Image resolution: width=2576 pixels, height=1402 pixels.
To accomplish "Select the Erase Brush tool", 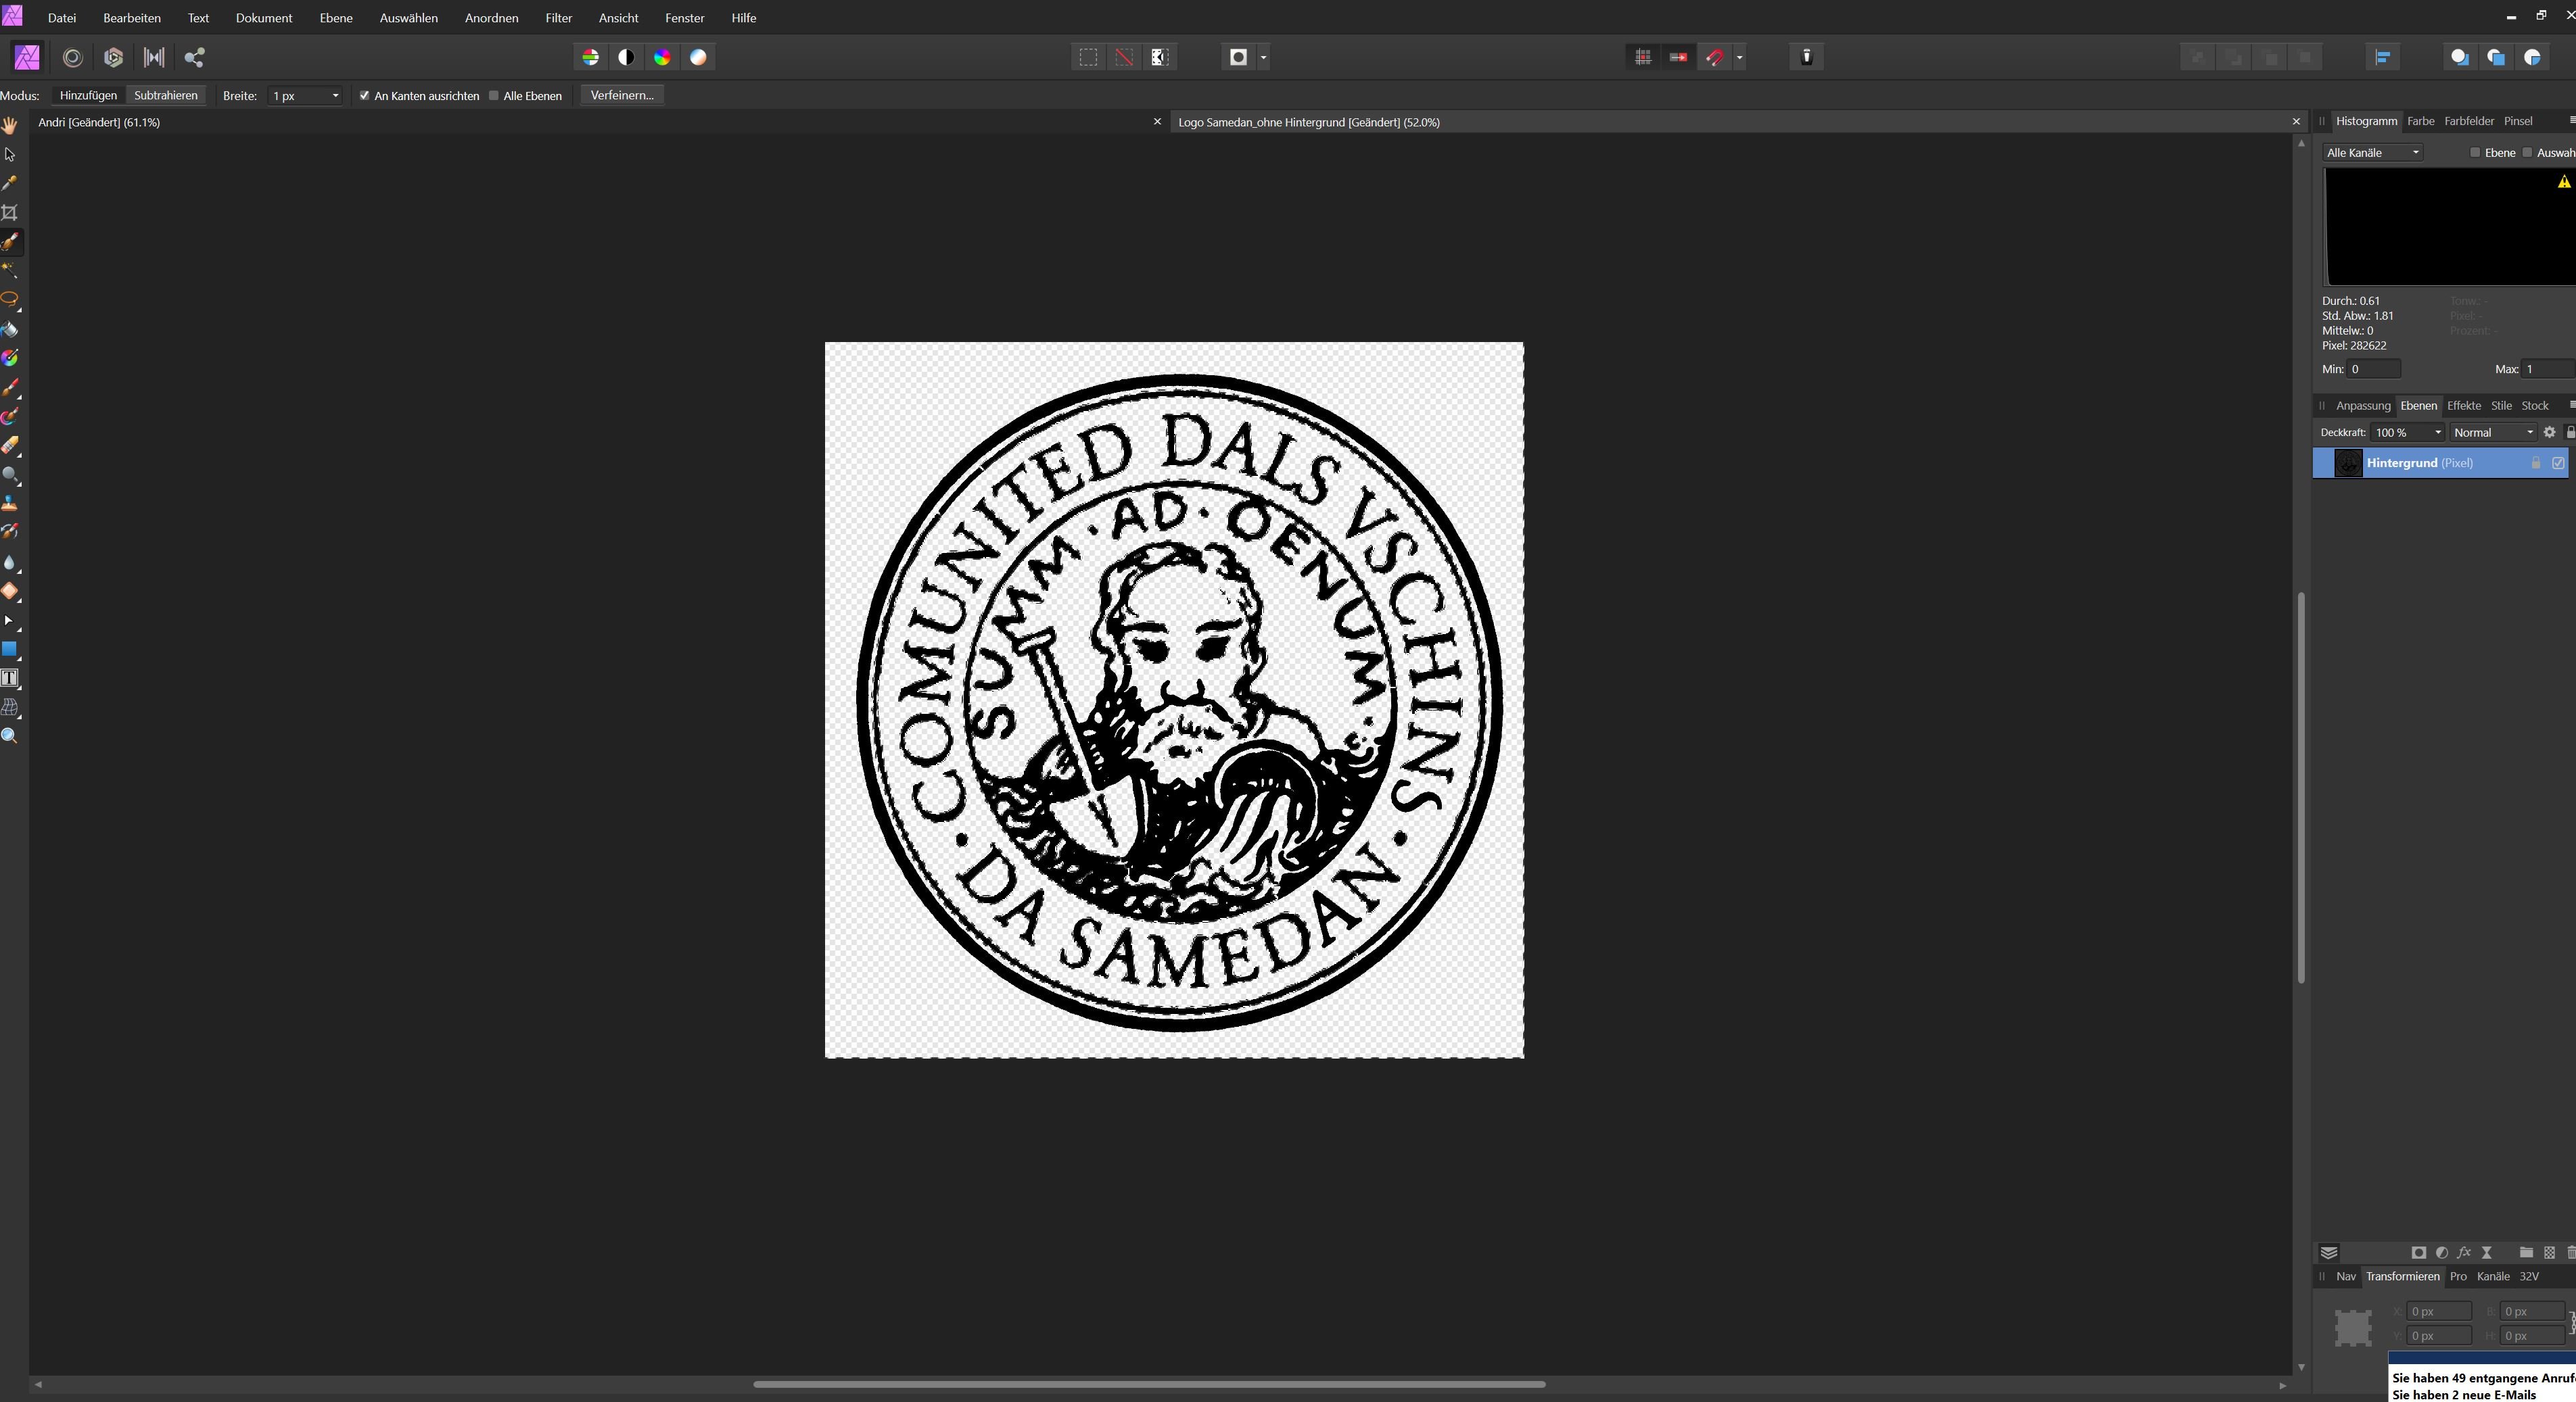I will click(10, 445).
